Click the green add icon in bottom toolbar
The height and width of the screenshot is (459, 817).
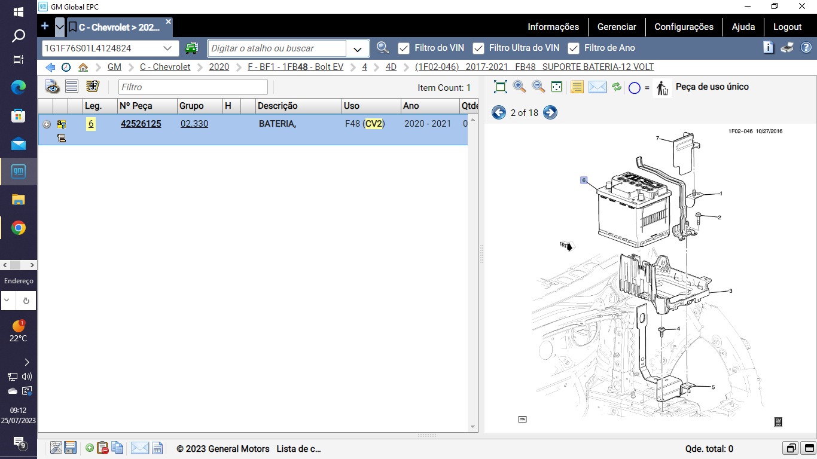coord(90,448)
